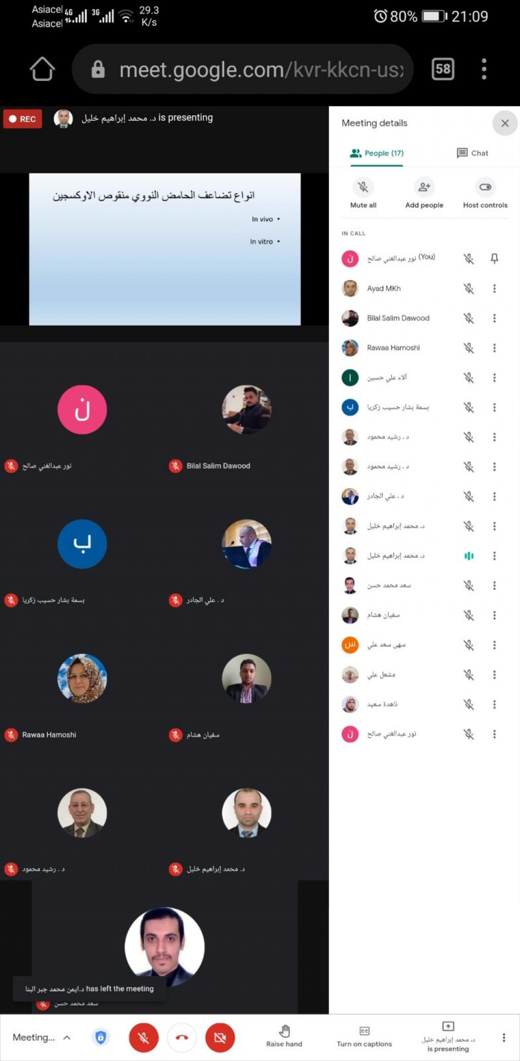Go to browser home page
The image size is (520, 1061).
(42, 69)
